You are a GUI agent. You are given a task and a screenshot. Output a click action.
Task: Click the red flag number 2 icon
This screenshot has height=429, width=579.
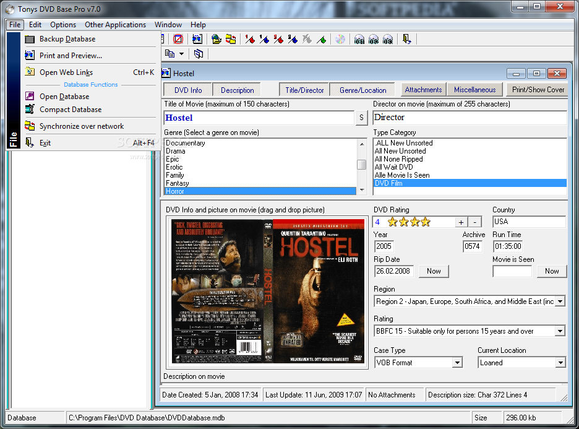(278, 39)
